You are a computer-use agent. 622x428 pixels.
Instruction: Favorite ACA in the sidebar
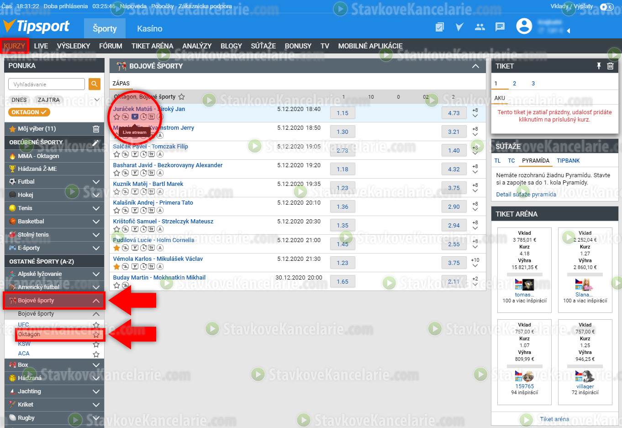(x=96, y=354)
